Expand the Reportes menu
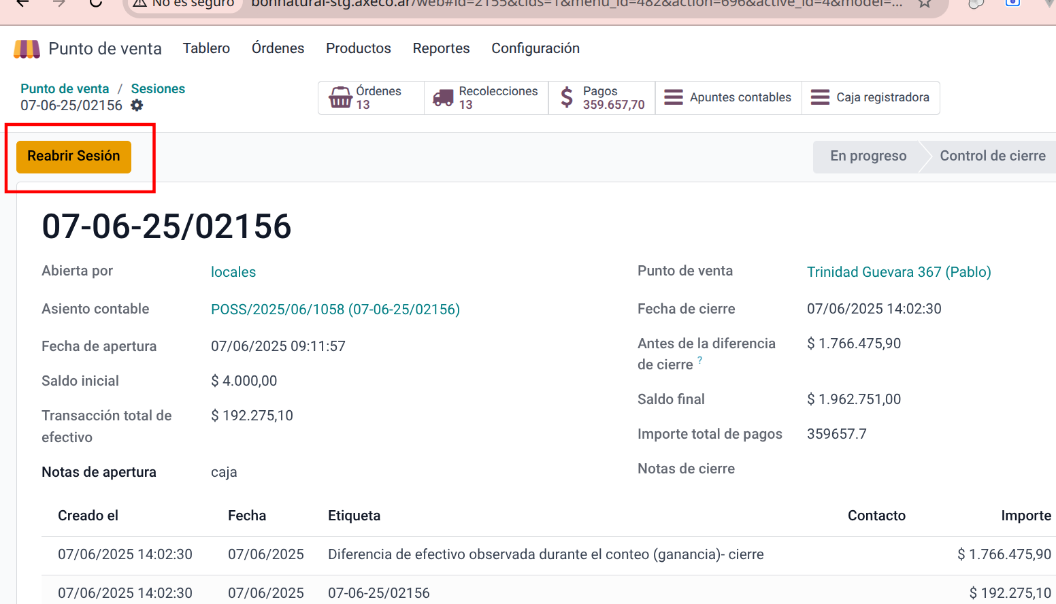The height and width of the screenshot is (604, 1056). [441, 48]
